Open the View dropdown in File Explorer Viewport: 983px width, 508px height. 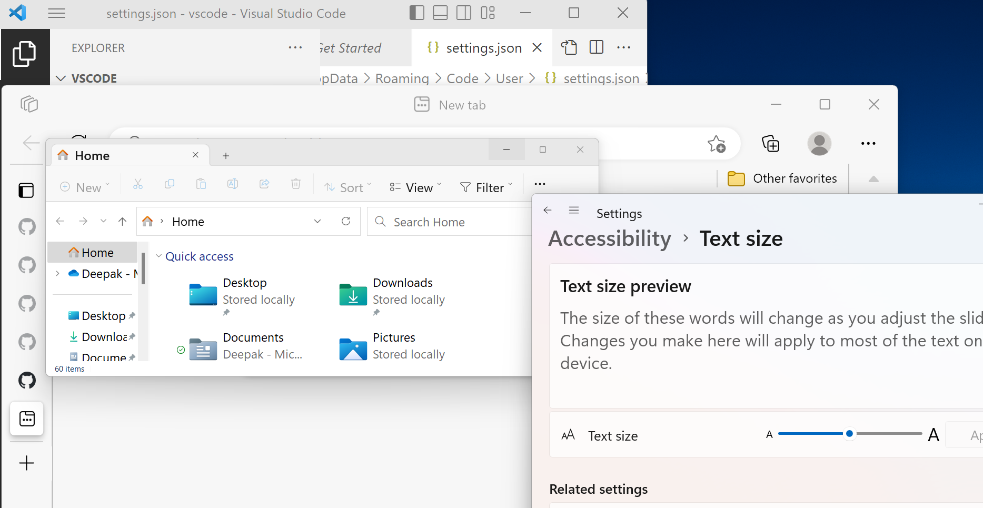point(415,187)
